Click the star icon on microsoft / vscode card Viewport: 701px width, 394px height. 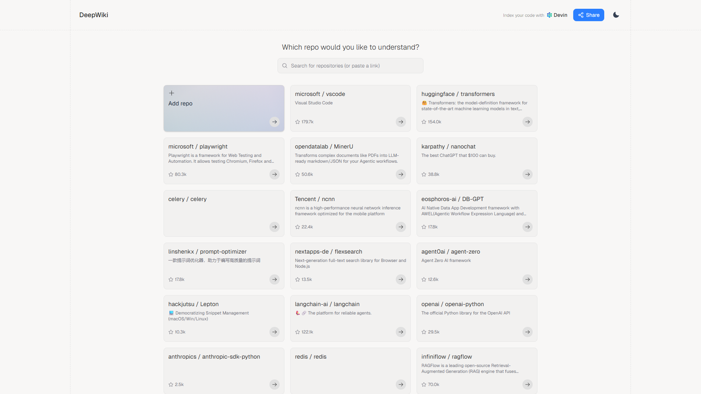pos(297,122)
